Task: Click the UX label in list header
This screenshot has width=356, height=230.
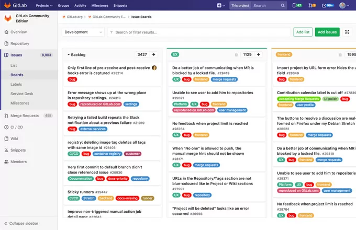Action: click(175, 54)
